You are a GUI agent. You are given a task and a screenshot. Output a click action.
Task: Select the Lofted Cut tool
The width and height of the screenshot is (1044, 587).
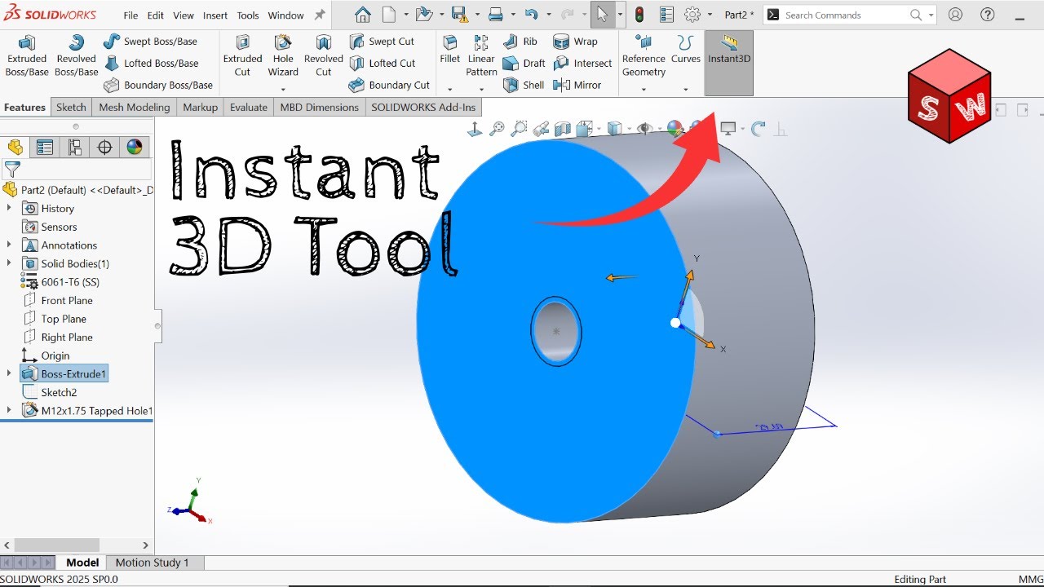pyautogui.click(x=383, y=64)
